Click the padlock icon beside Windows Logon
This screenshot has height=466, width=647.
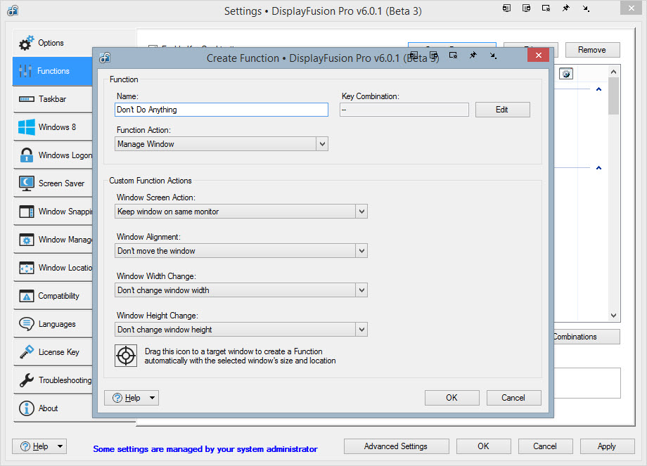click(x=27, y=155)
